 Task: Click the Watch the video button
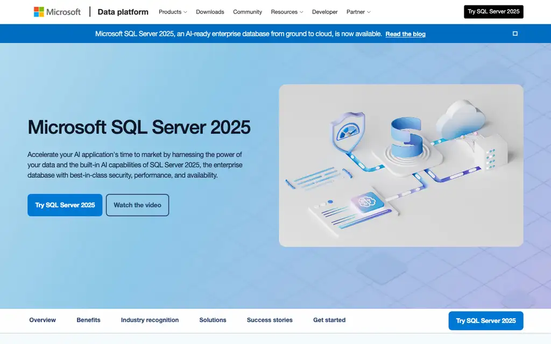(137, 205)
